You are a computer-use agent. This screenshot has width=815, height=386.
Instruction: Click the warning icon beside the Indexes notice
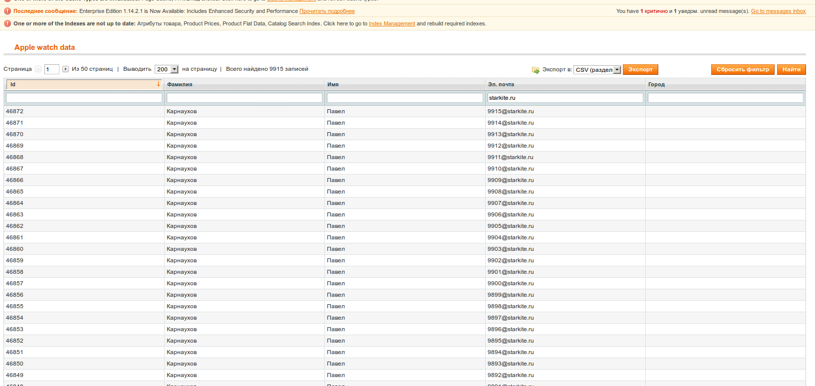tap(7, 23)
